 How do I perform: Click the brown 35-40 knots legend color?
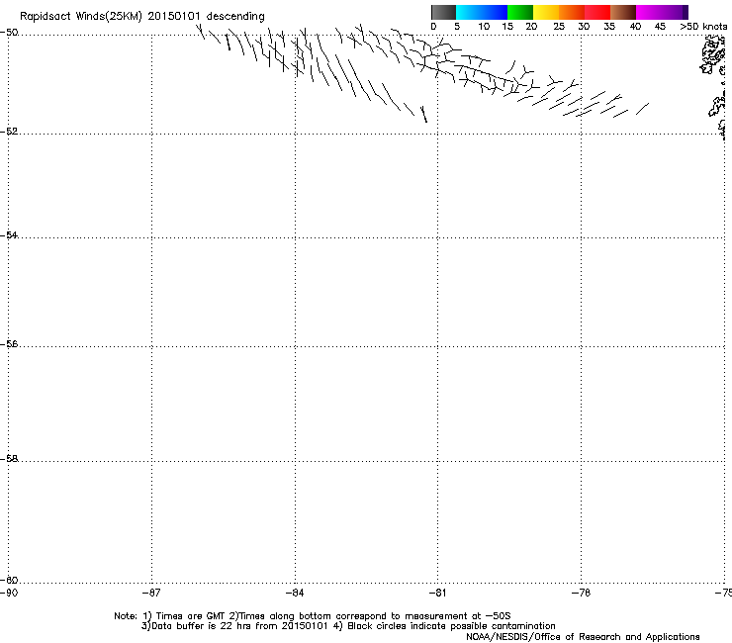(623, 12)
